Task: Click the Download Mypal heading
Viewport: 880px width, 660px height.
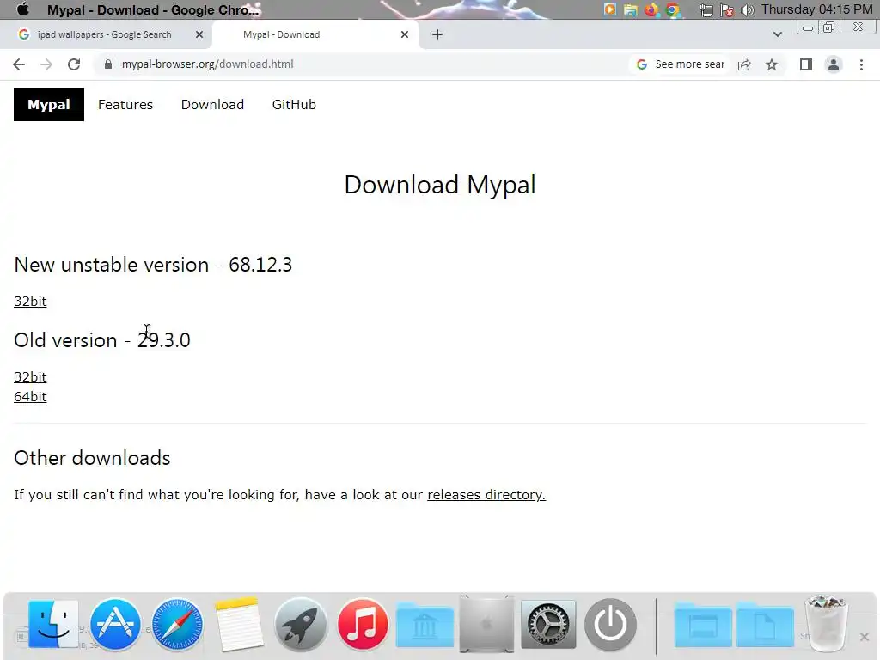Action: click(440, 185)
